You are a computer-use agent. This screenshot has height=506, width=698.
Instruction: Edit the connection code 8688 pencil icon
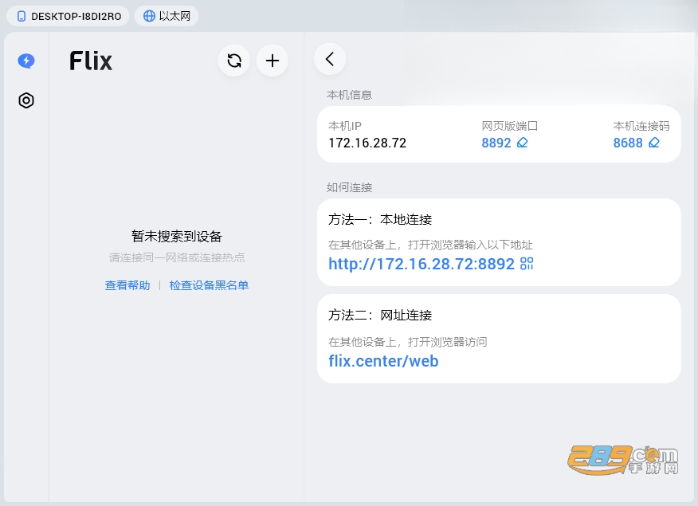click(654, 143)
